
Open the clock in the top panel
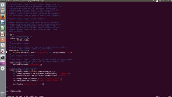(x=167, y=1)
